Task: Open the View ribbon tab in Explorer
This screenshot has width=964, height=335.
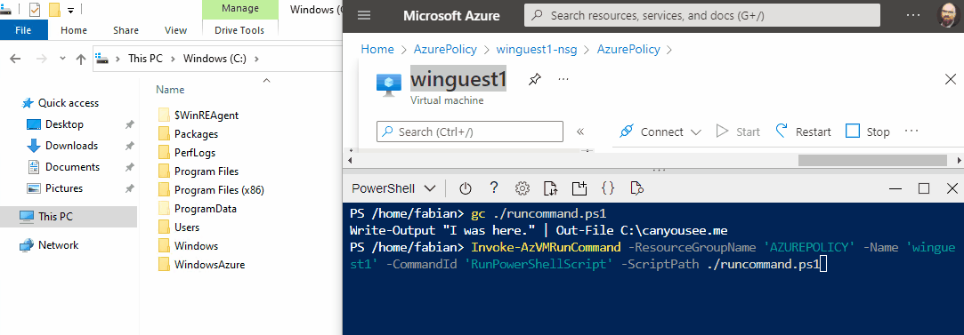Action: click(x=176, y=30)
